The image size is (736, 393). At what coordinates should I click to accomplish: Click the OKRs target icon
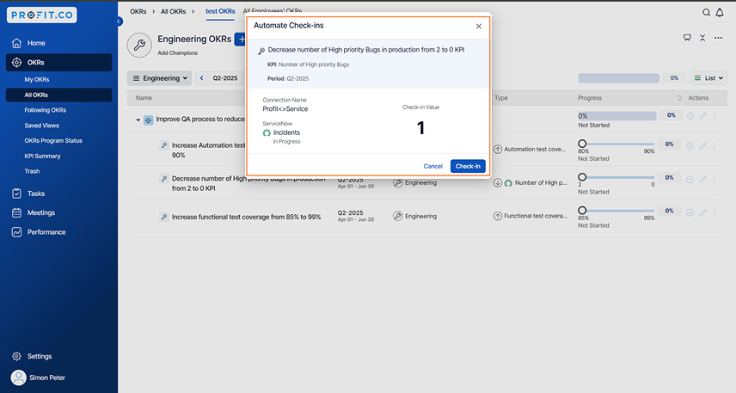tap(16, 63)
